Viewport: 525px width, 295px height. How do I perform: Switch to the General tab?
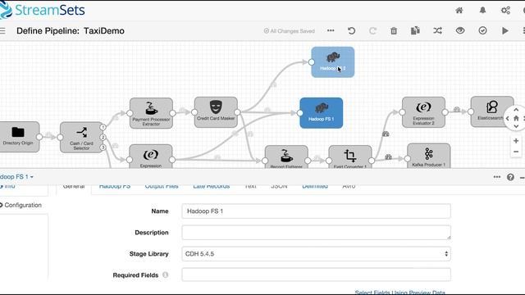point(74,186)
